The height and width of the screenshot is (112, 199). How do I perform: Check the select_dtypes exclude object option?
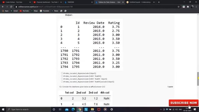62,73
